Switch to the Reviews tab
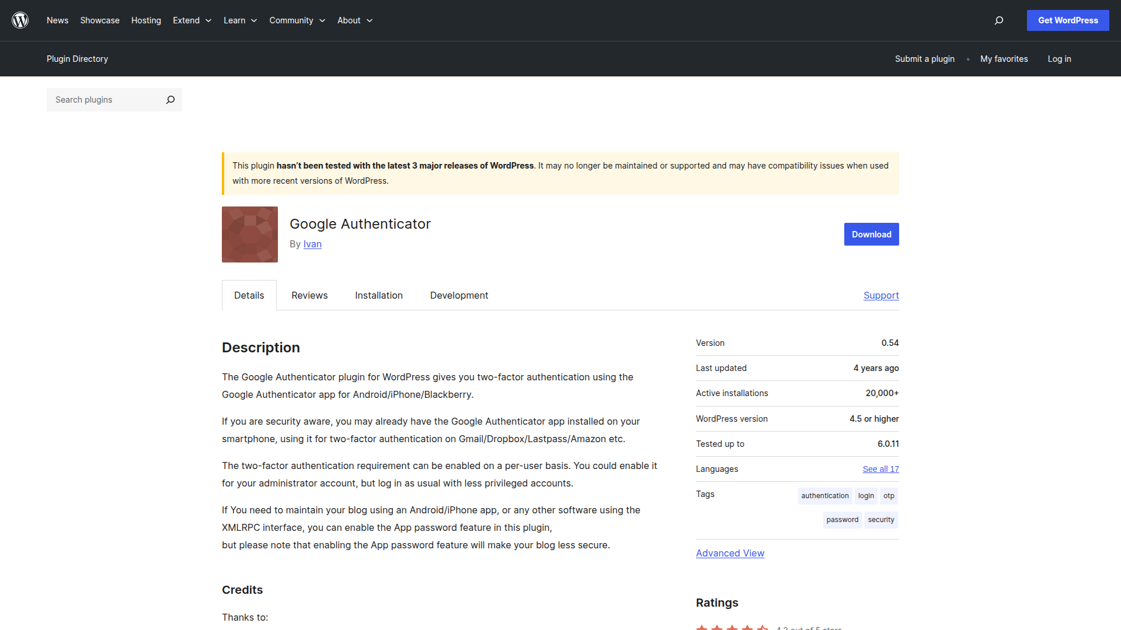1121x630 pixels. pyautogui.click(x=309, y=295)
